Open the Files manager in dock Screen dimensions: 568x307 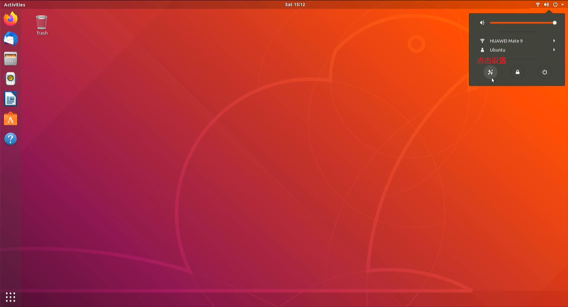coord(10,59)
